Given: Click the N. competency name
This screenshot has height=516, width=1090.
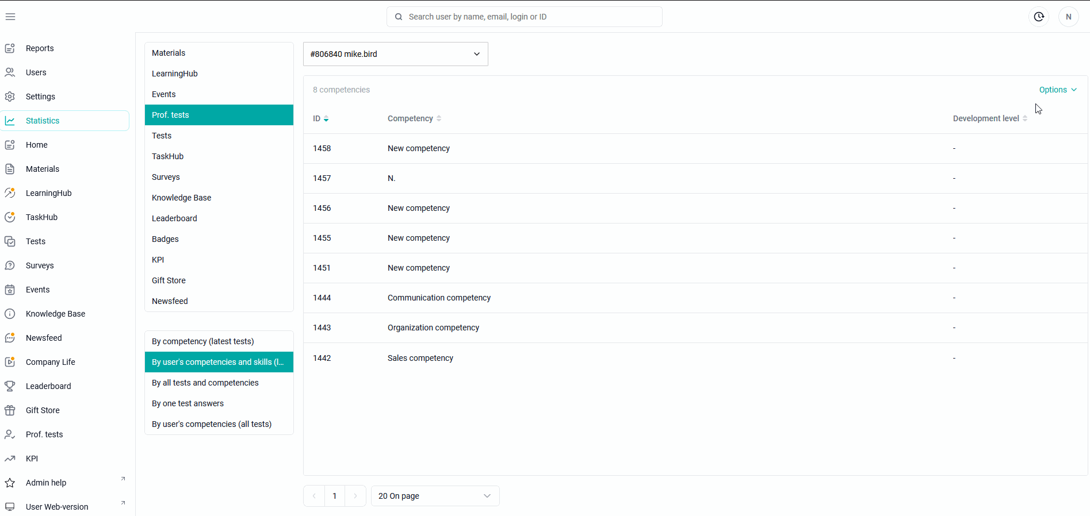Looking at the screenshot, I should pos(392,178).
